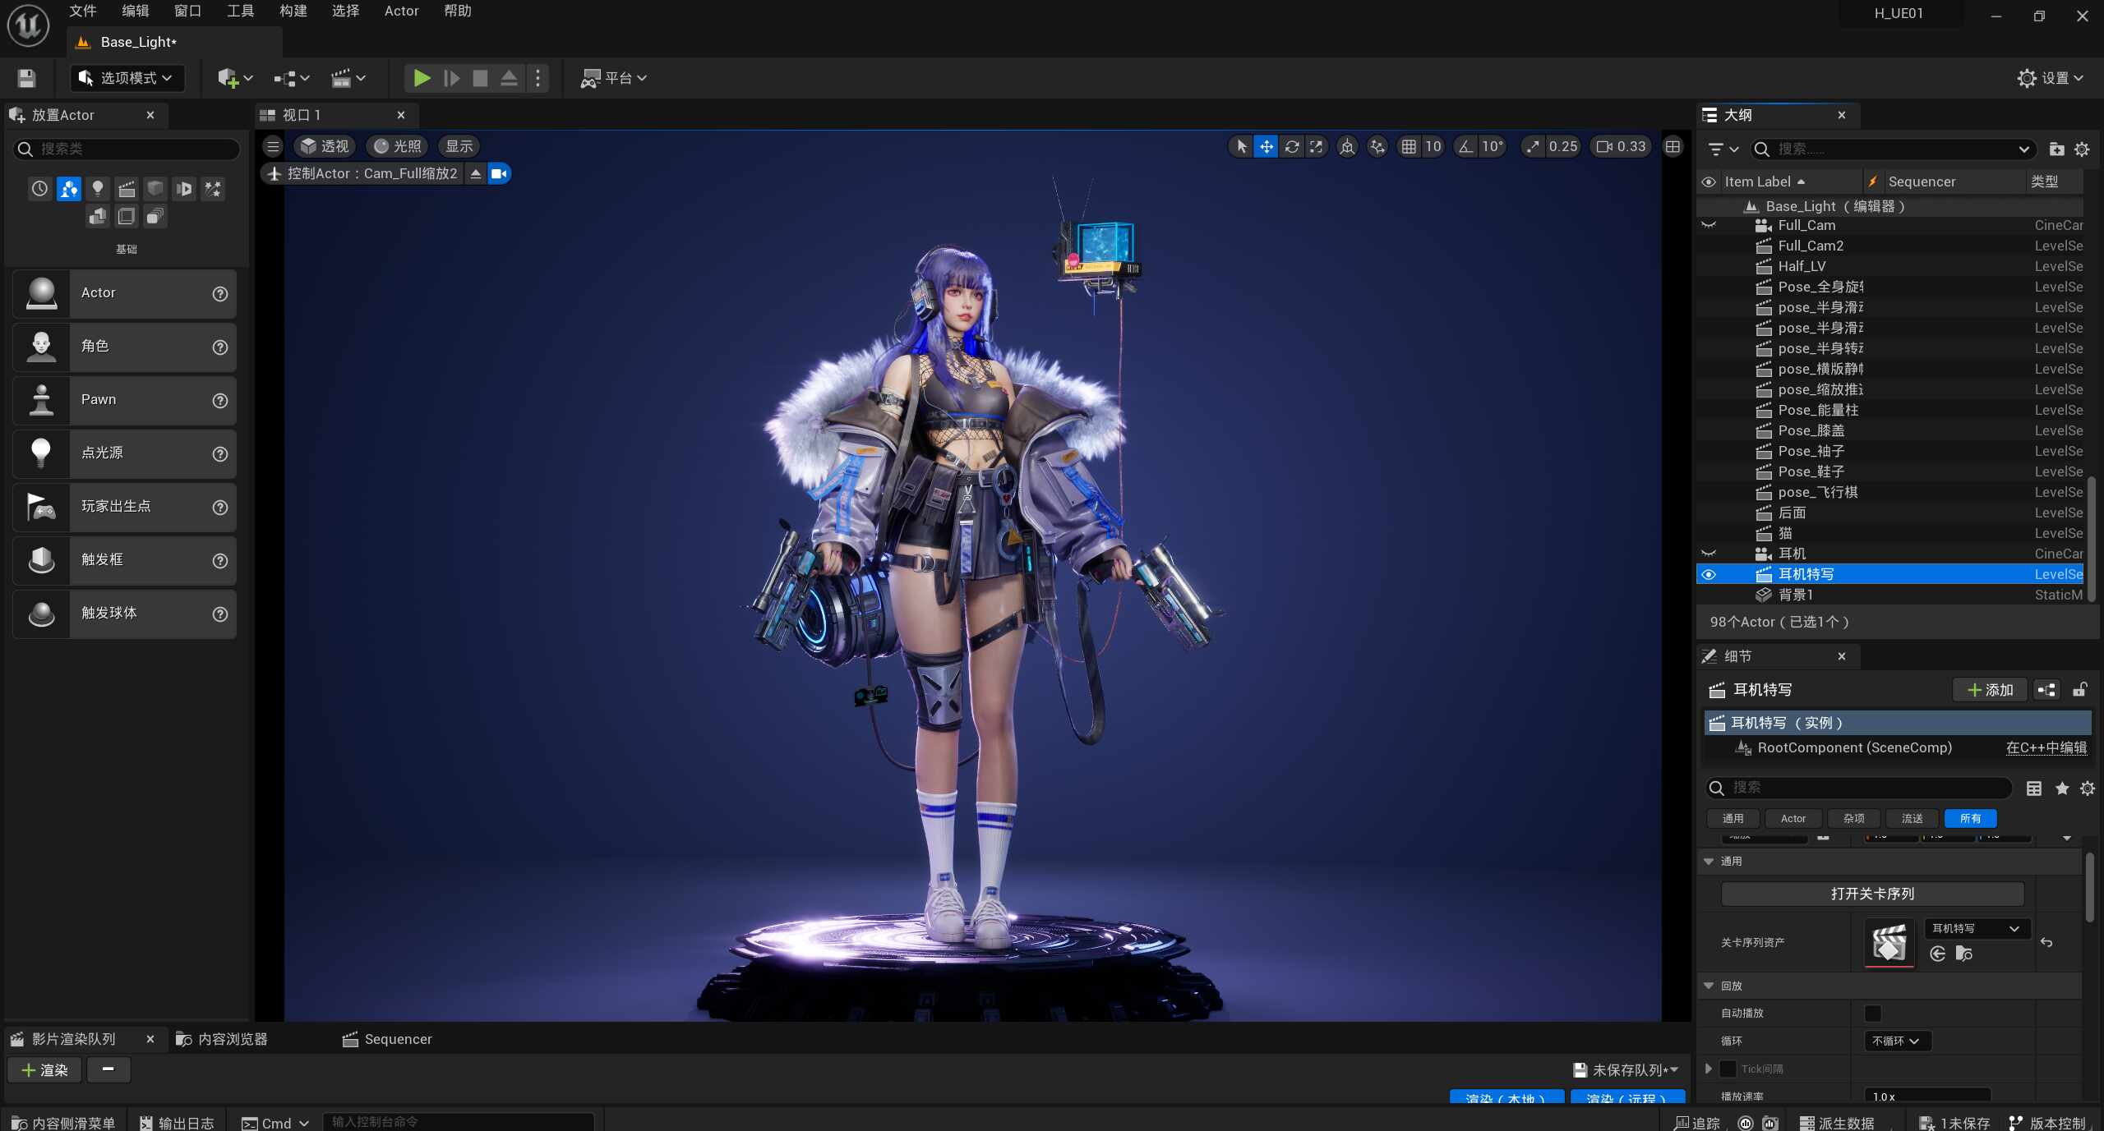This screenshot has width=2104, height=1131.
Task: Select the recently placed clock category icon
Action: point(39,189)
